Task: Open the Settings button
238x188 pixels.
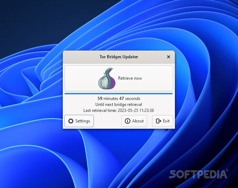Action: click(79, 121)
